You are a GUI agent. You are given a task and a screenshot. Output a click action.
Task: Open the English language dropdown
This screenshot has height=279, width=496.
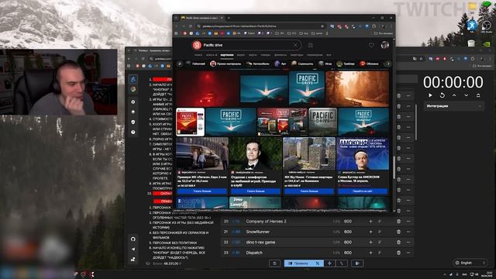470,263
